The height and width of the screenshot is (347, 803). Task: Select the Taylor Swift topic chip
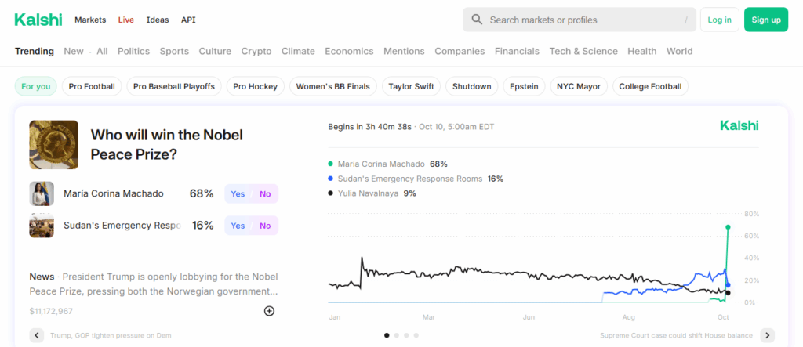(x=411, y=86)
